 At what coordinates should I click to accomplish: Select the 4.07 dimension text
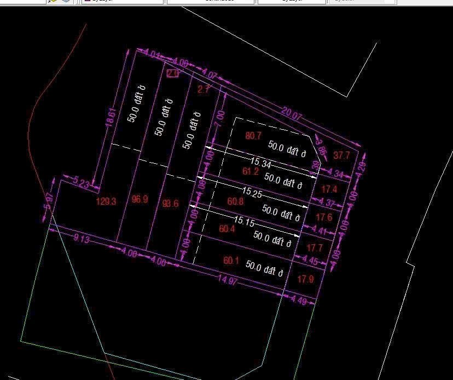[x=209, y=74]
